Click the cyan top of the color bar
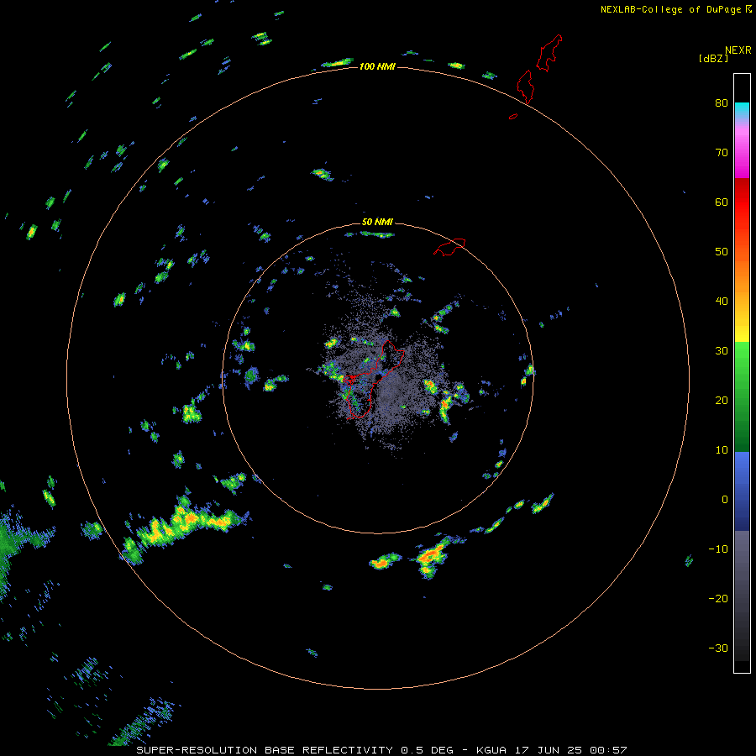 [742, 108]
